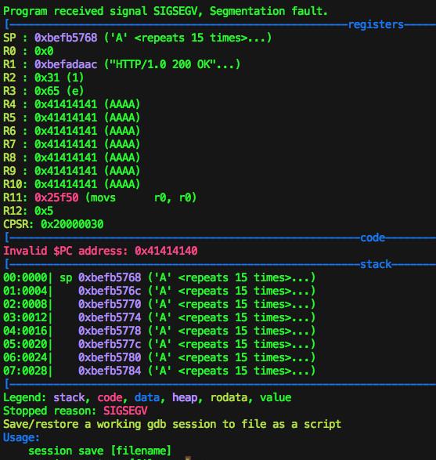Select the 'stack' section header

(376, 264)
